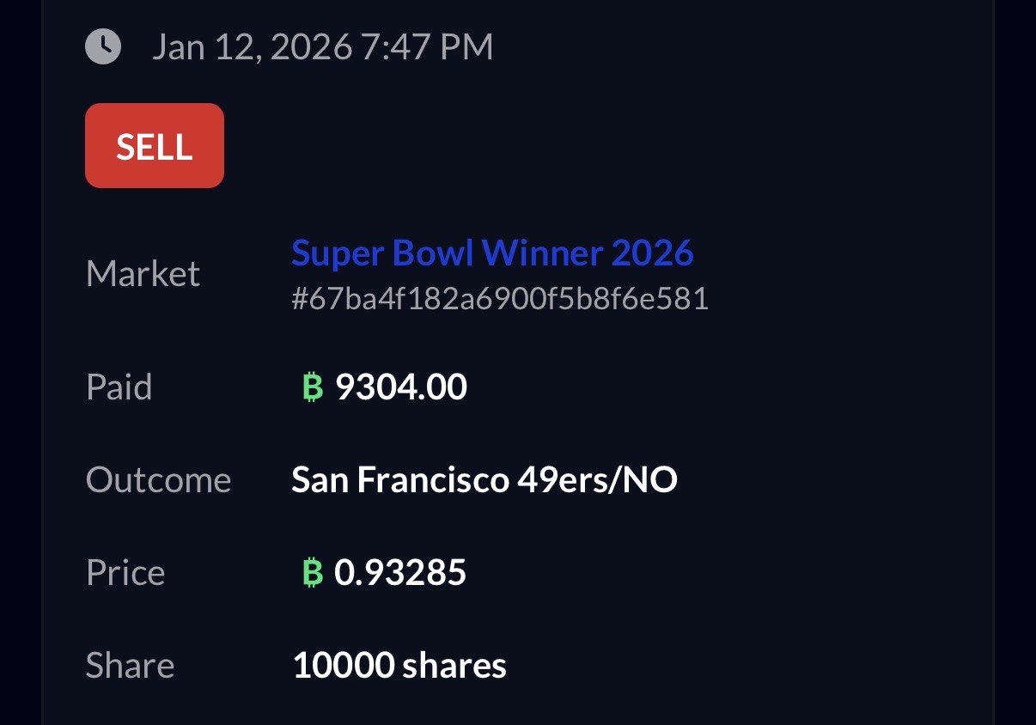Select the price value 0.93285
The width and height of the screenshot is (1036, 725).
[x=399, y=573]
